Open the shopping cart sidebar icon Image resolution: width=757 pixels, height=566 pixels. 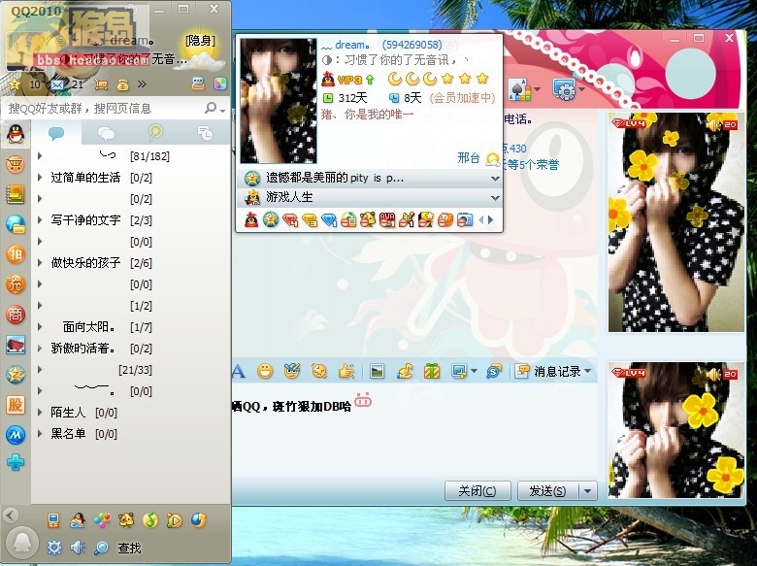(x=16, y=165)
